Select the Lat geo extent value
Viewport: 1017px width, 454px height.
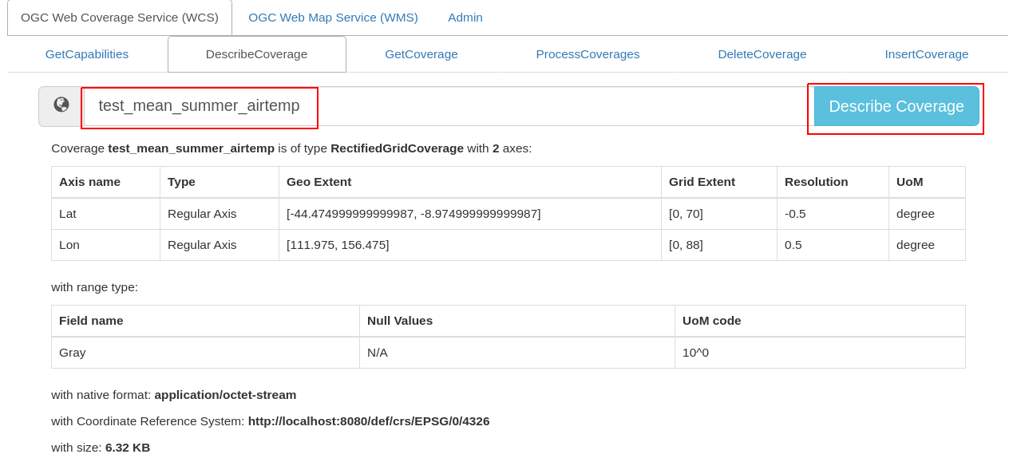(x=414, y=214)
